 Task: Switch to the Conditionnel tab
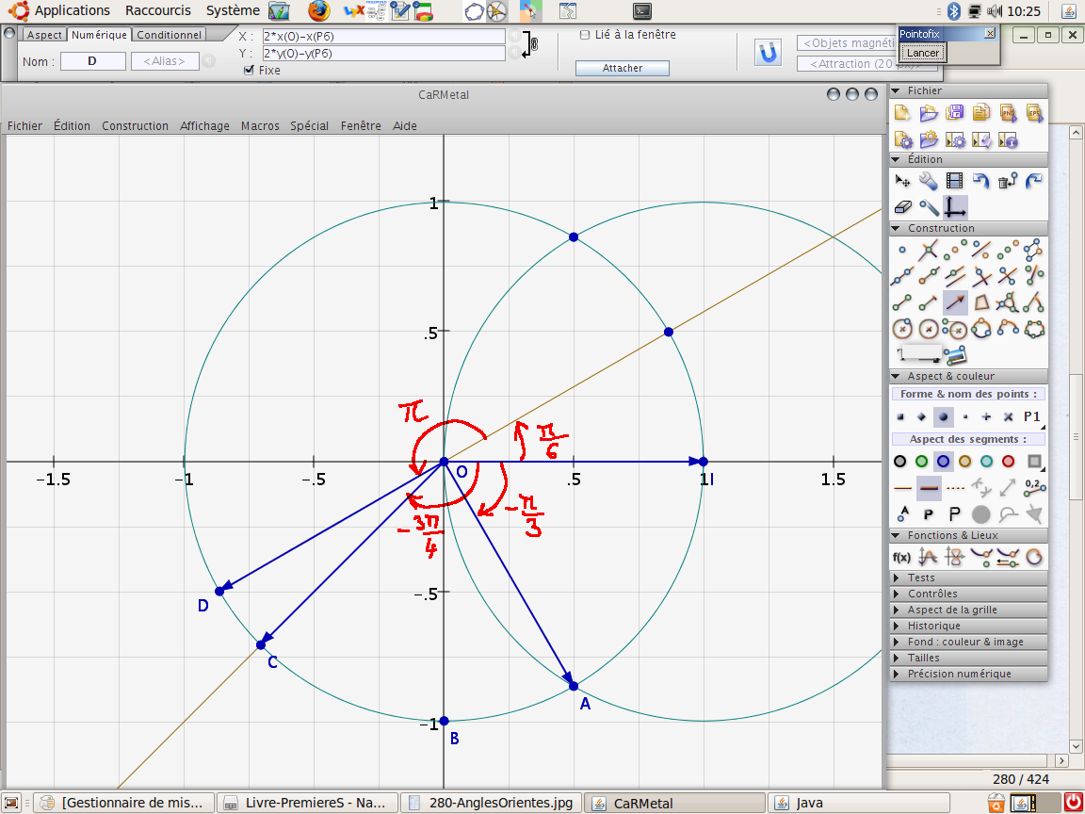tap(169, 35)
